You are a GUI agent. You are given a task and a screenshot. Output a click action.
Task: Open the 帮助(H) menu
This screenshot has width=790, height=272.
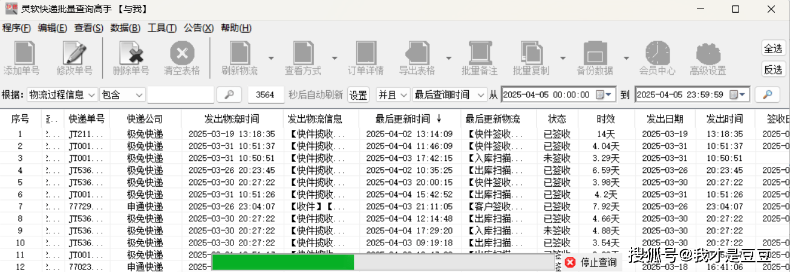point(237,28)
